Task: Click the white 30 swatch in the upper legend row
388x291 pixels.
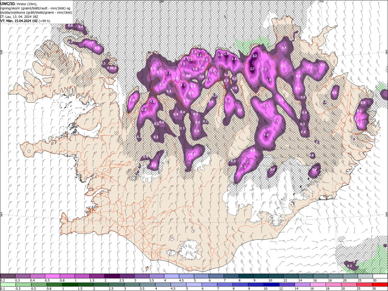Action: click(380, 276)
